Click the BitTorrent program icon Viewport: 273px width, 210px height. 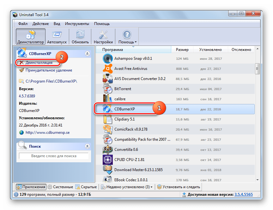click(108, 89)
